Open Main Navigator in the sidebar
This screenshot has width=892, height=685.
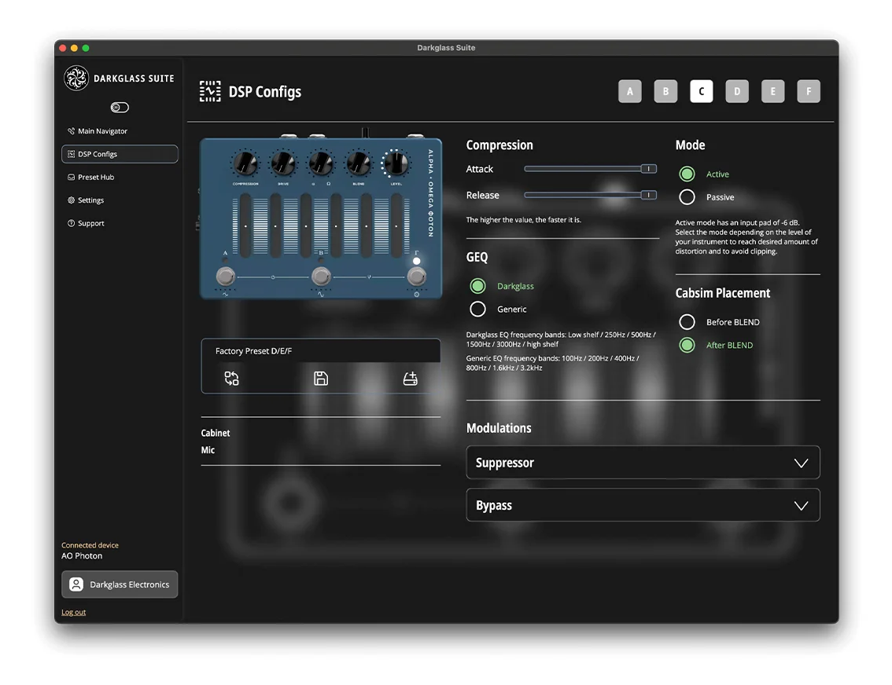click(120, 131)
